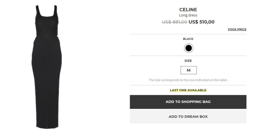The image size is (269, 134).
Task: Click the Long dress subtitle
Action: click(188, 15)
